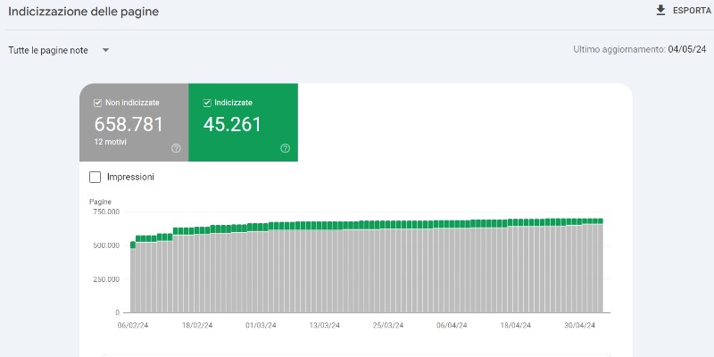The image size is (714, 357).
Task: Click the chart bar above 18/02/24
Action: click(197, 270)
